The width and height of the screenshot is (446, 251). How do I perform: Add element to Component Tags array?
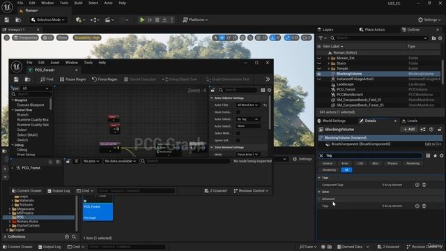pyautogui.click(x=417, y=185)
